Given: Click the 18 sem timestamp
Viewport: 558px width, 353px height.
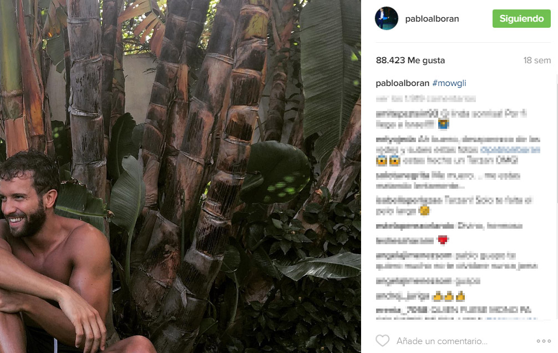Looking at the screenshot, I should point(537,60).
